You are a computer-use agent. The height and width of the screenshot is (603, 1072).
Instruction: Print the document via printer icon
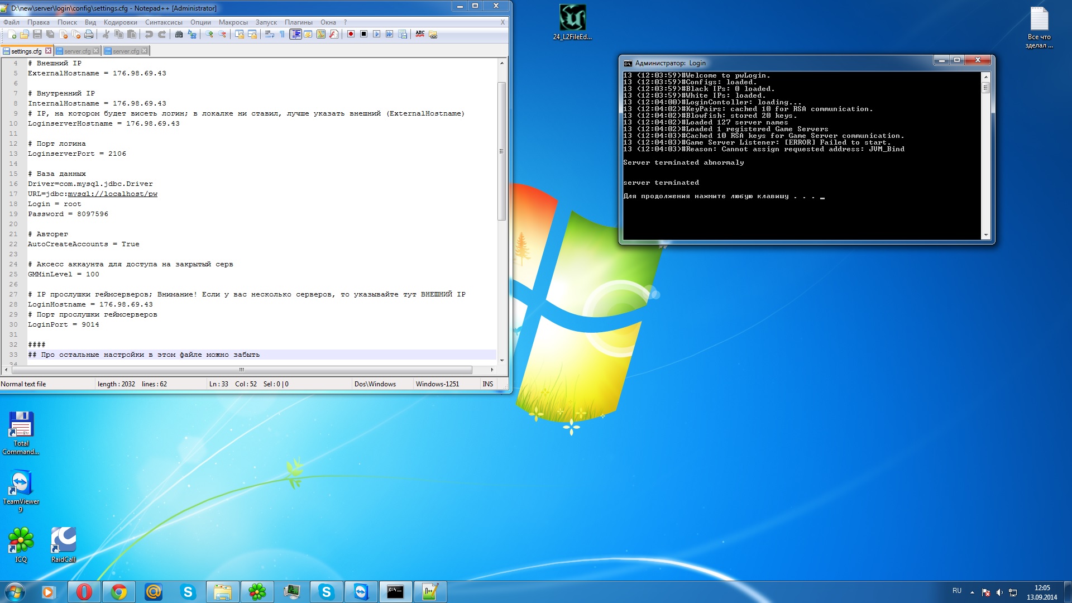[x=89, y=34]
